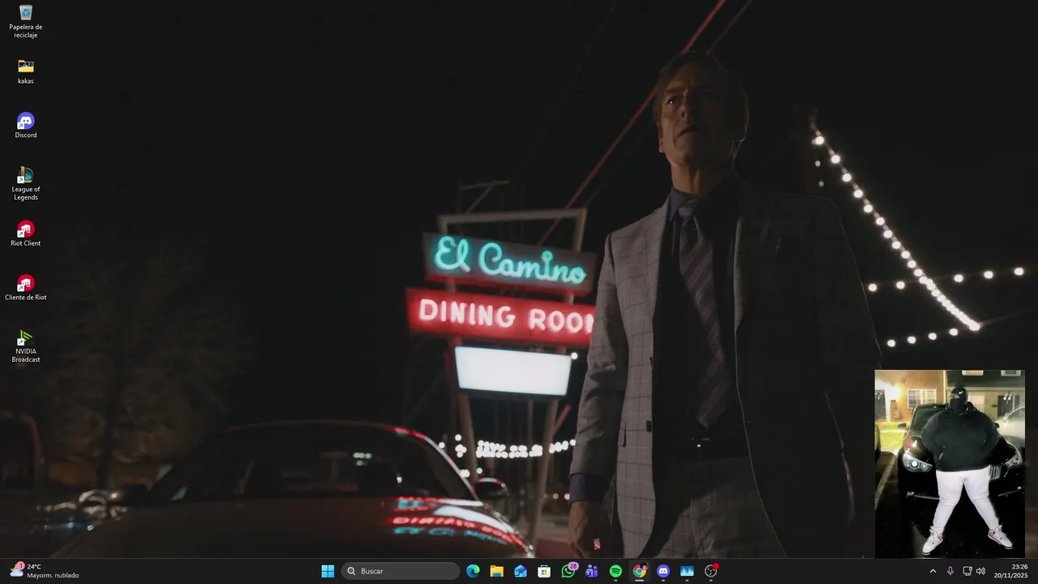The width and height of the screenshot is (1038, 584).
Task: Open the blue monitor-graph app in taskbar
Action: pos(687,571)
